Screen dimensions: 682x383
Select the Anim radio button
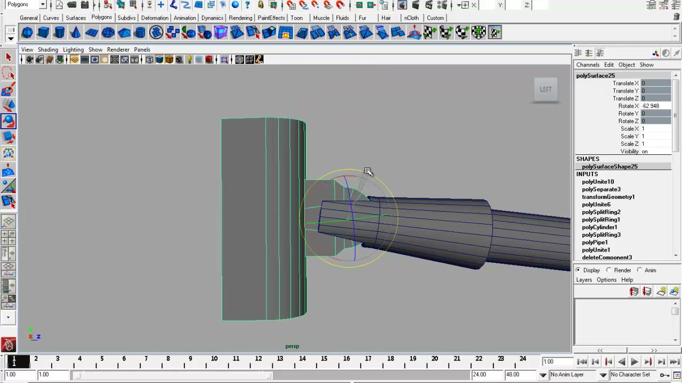640,270
